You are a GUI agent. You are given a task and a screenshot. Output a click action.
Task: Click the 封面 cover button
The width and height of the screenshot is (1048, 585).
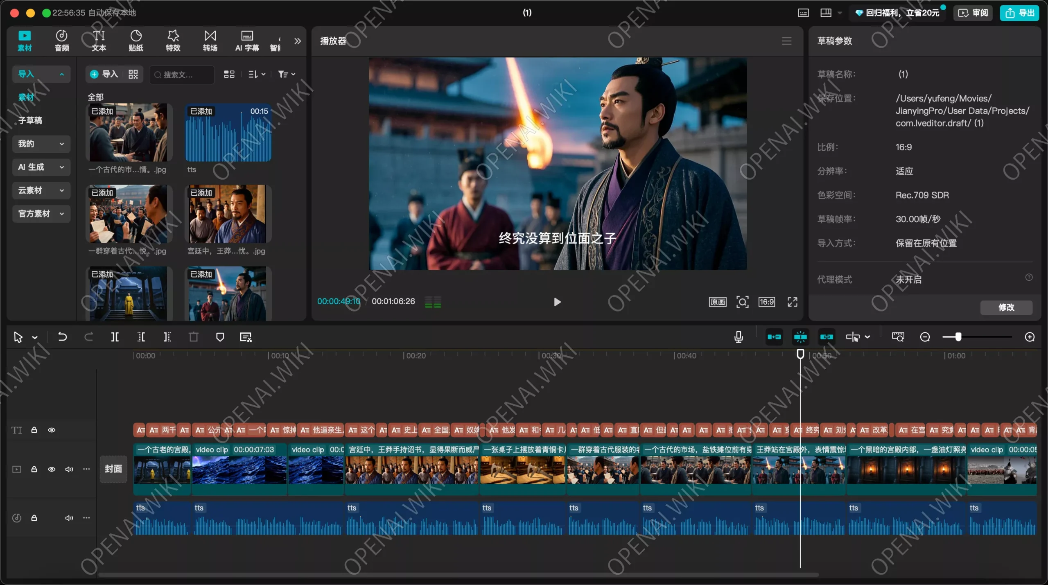pos(113,469)
